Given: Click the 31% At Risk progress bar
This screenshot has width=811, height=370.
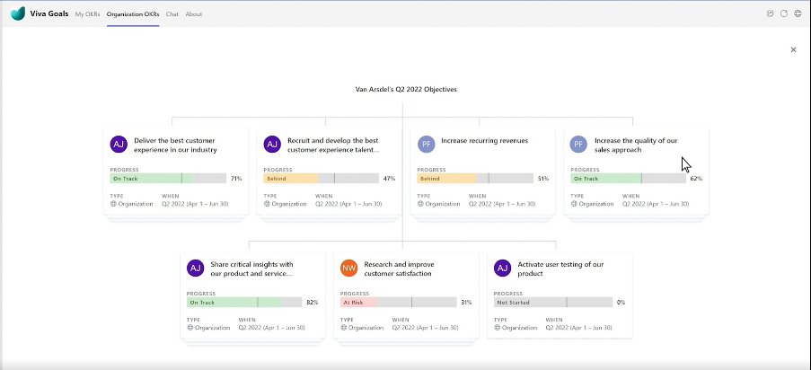Looking at the screenshot, I should click(398, 303).
